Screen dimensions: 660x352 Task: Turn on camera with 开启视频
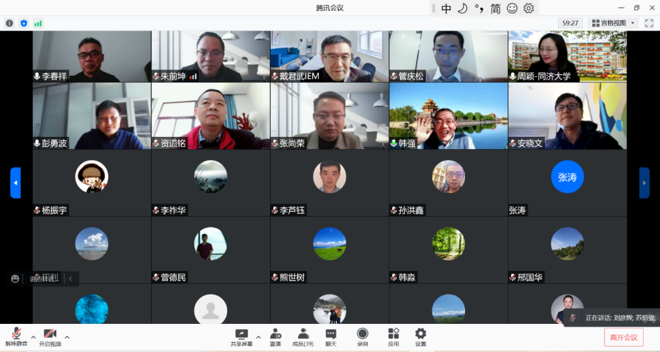[50, 337]
